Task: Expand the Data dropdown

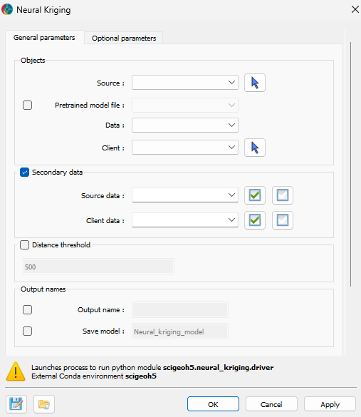Action: point(185,125)
